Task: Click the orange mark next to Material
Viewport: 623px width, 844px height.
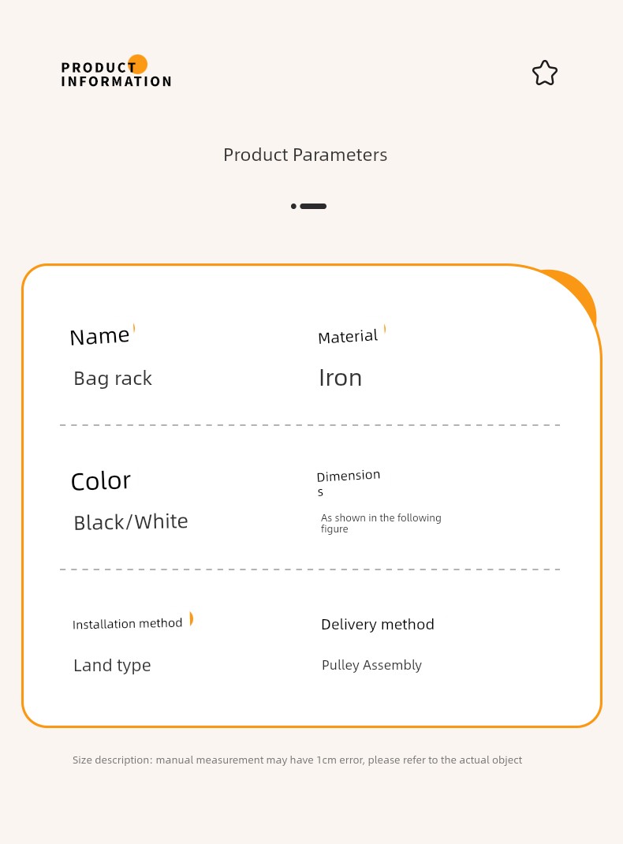Action: tap(385, 329)
